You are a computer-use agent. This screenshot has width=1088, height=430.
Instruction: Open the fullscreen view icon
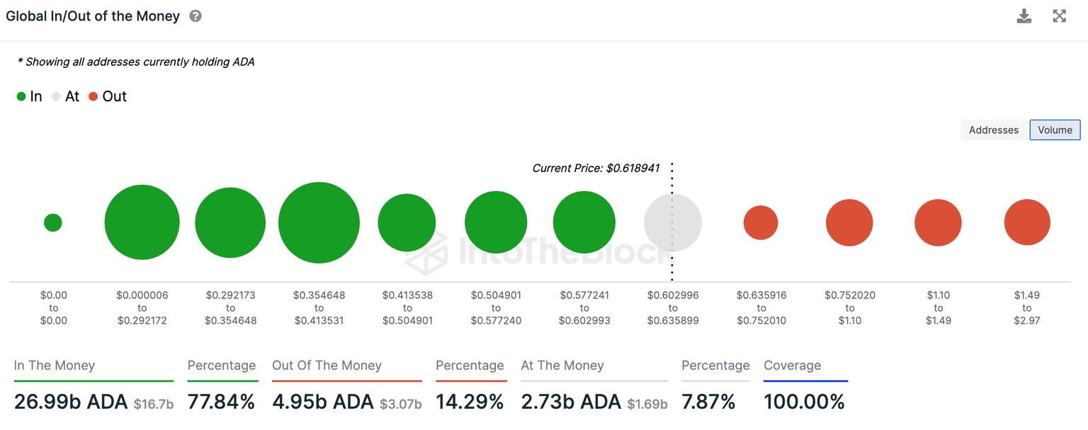(x=1059, y=16)
